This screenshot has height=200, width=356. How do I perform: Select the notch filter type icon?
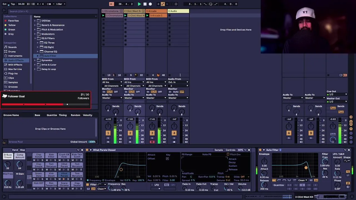pos(289,180)
